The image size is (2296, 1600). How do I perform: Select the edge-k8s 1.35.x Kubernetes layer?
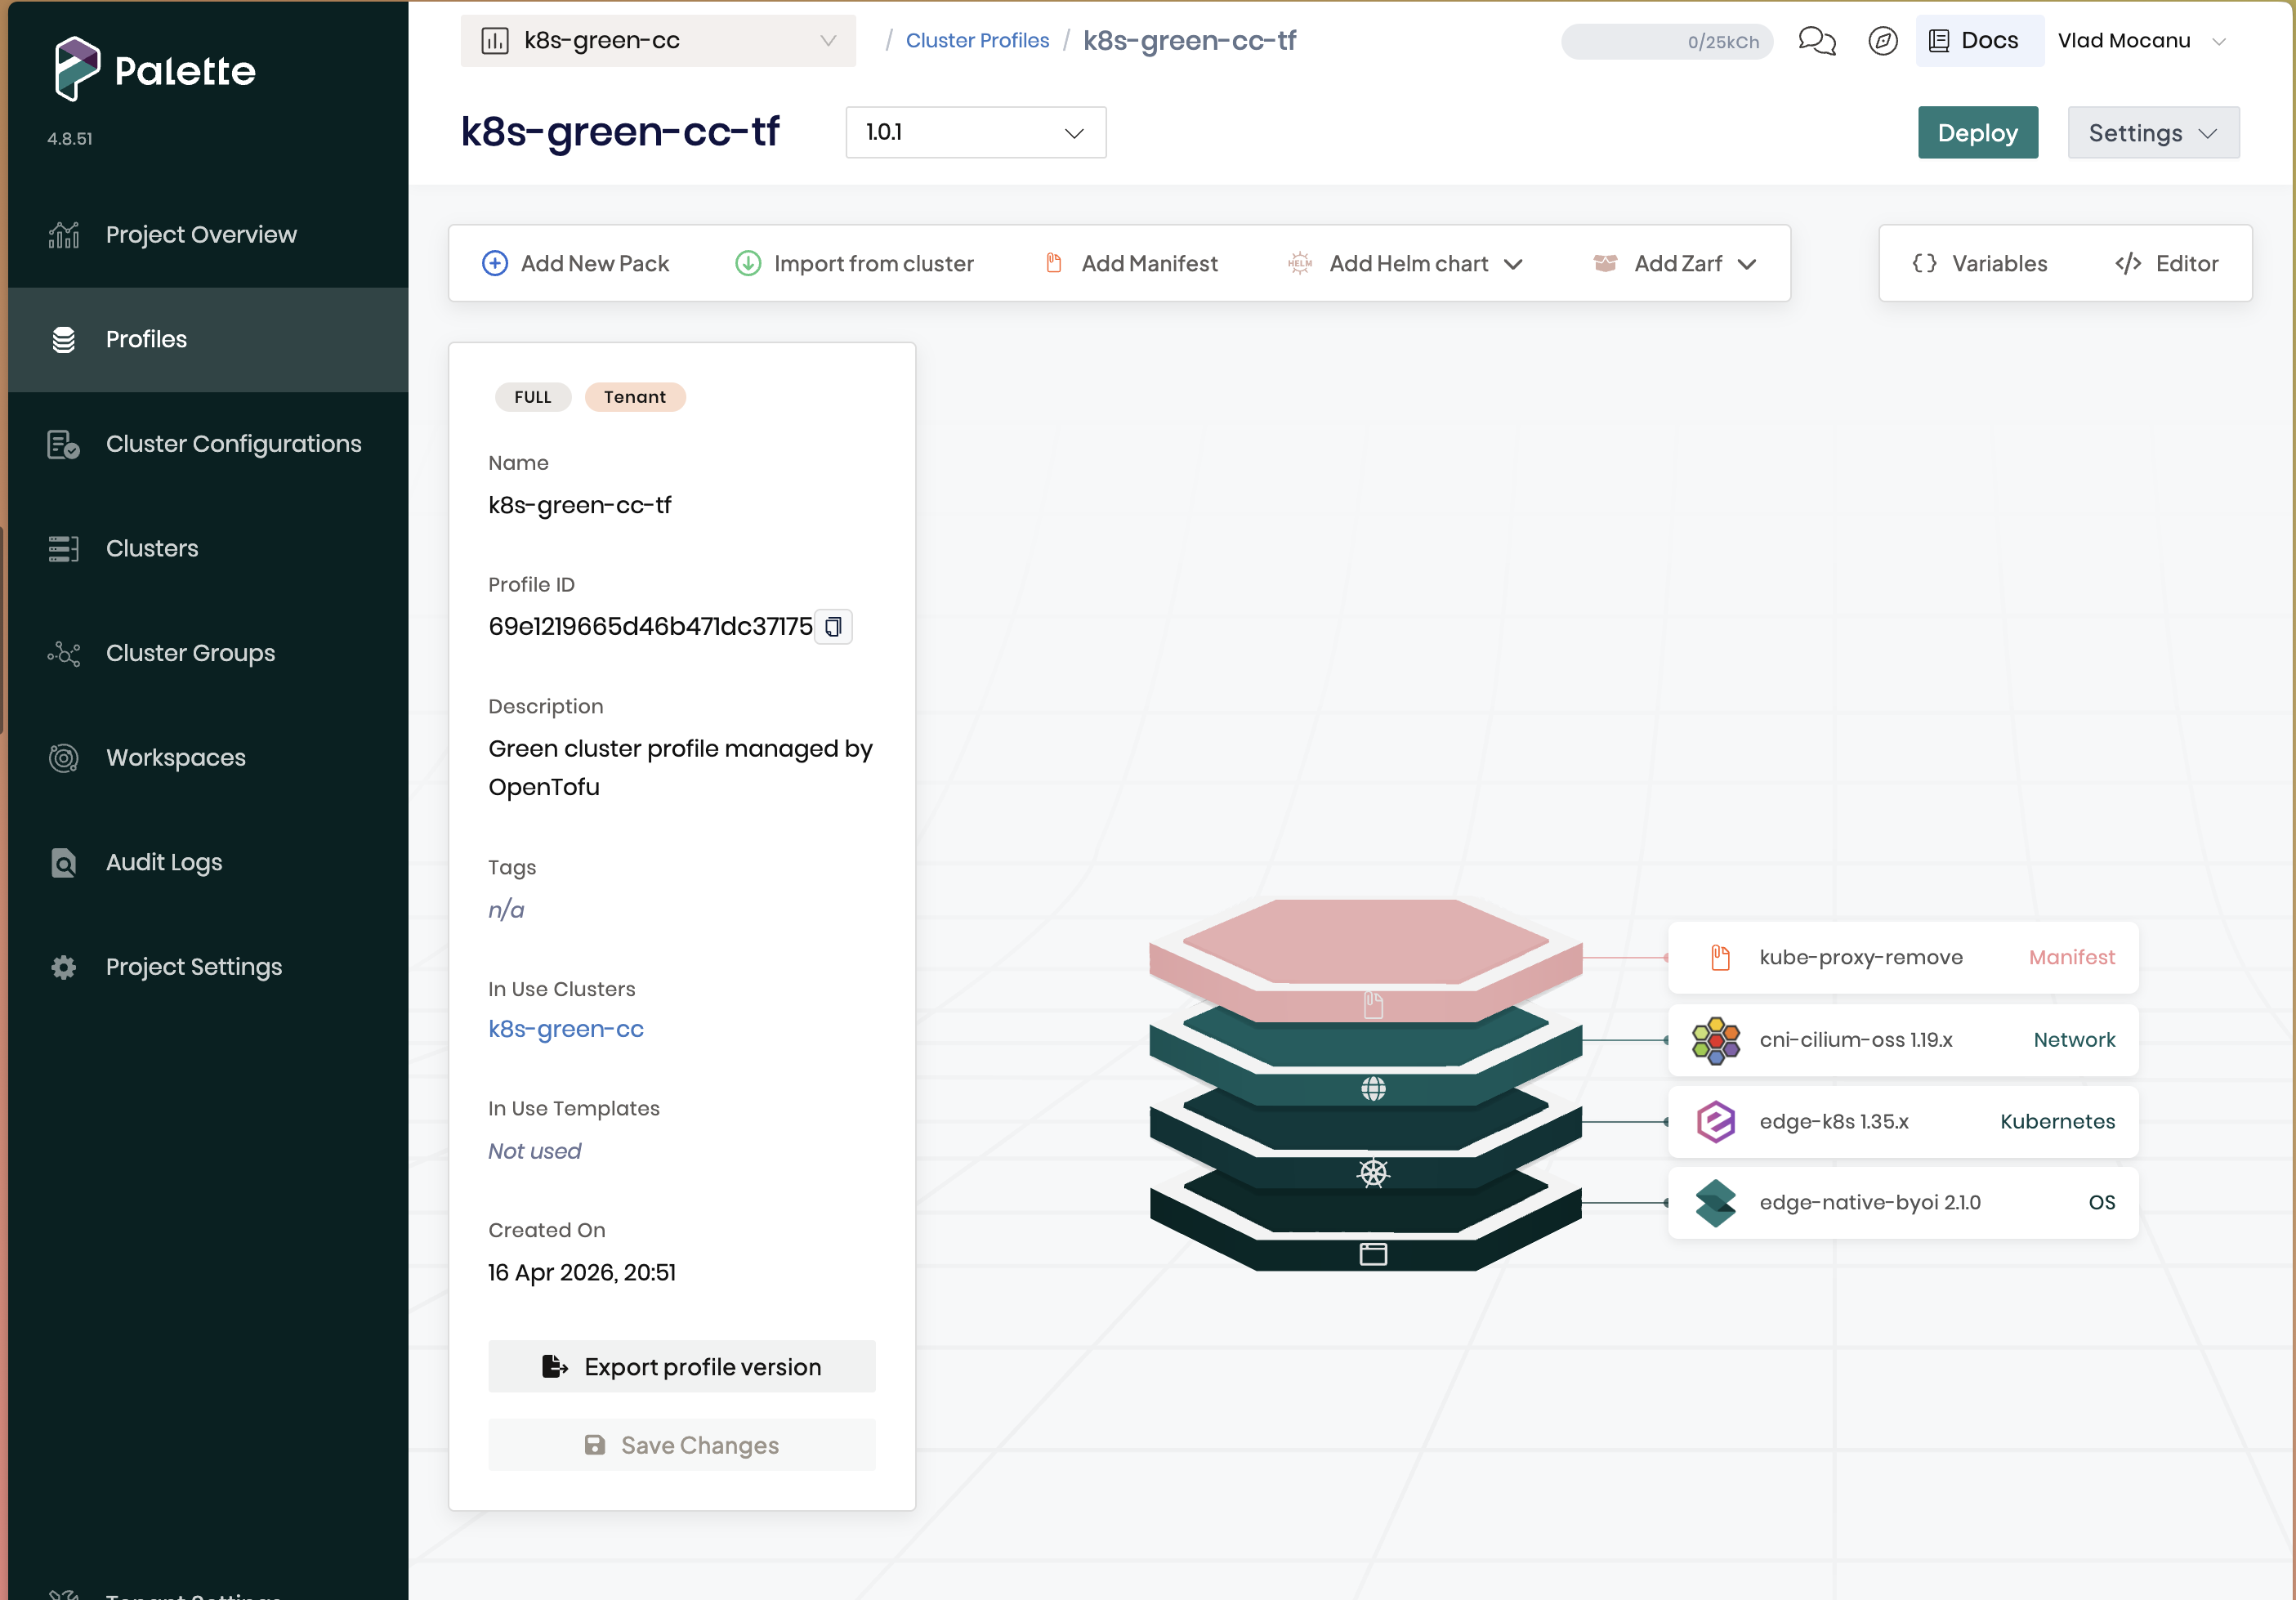[x=1903, y=1122]
